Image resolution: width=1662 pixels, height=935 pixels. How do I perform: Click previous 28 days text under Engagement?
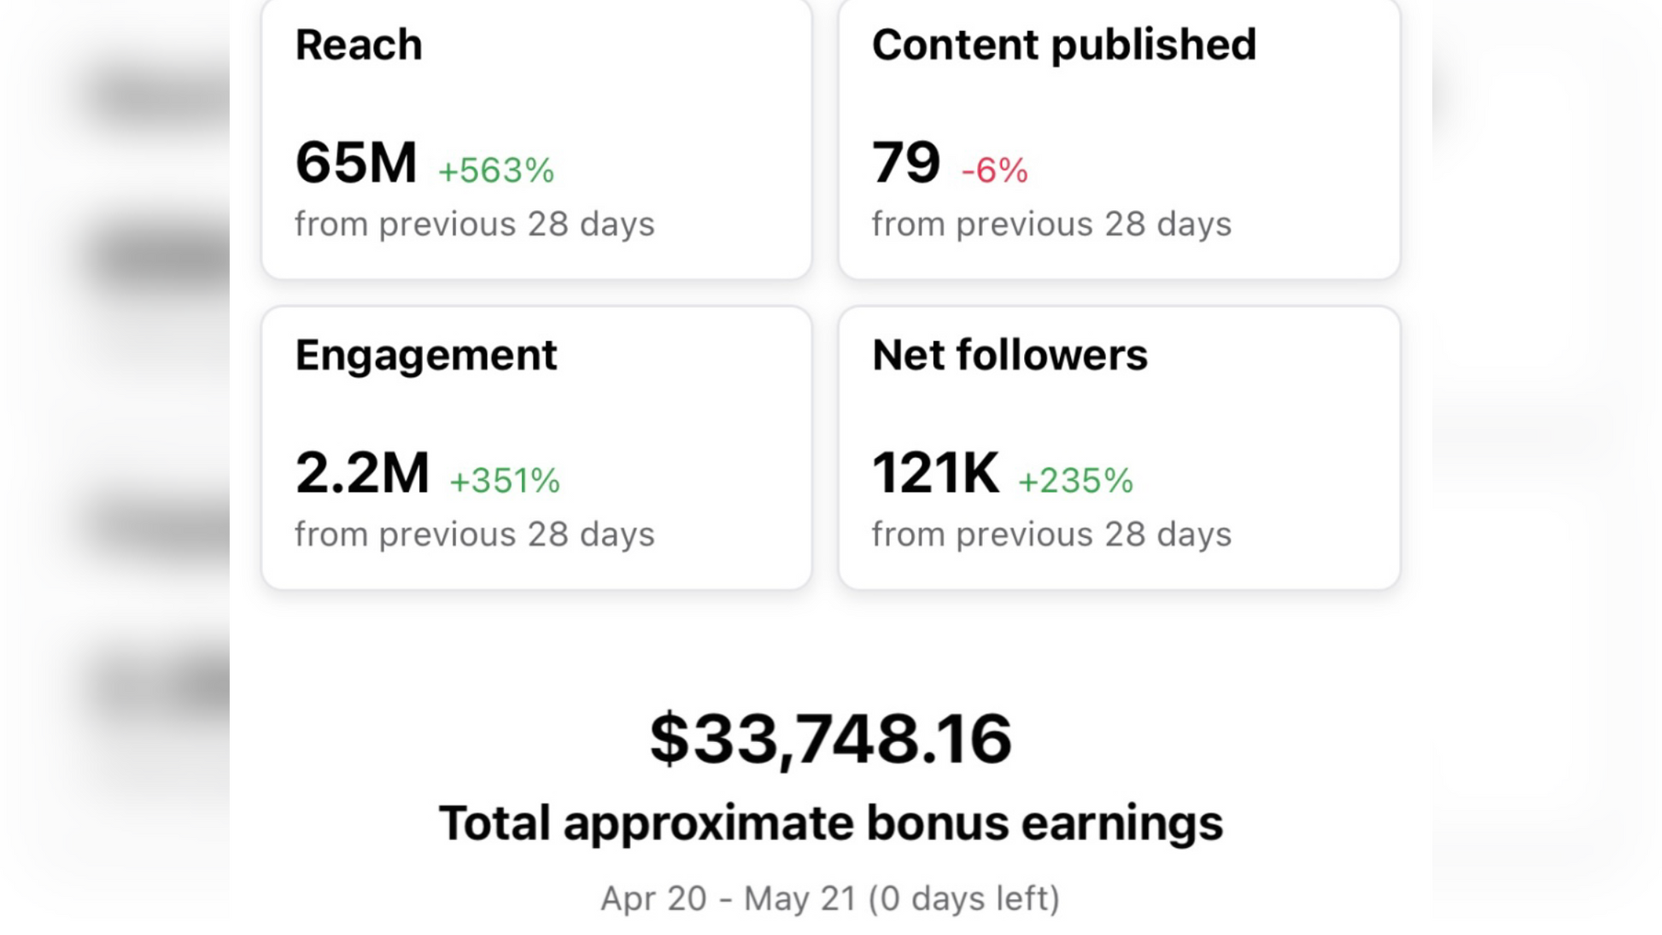(474, 535)
